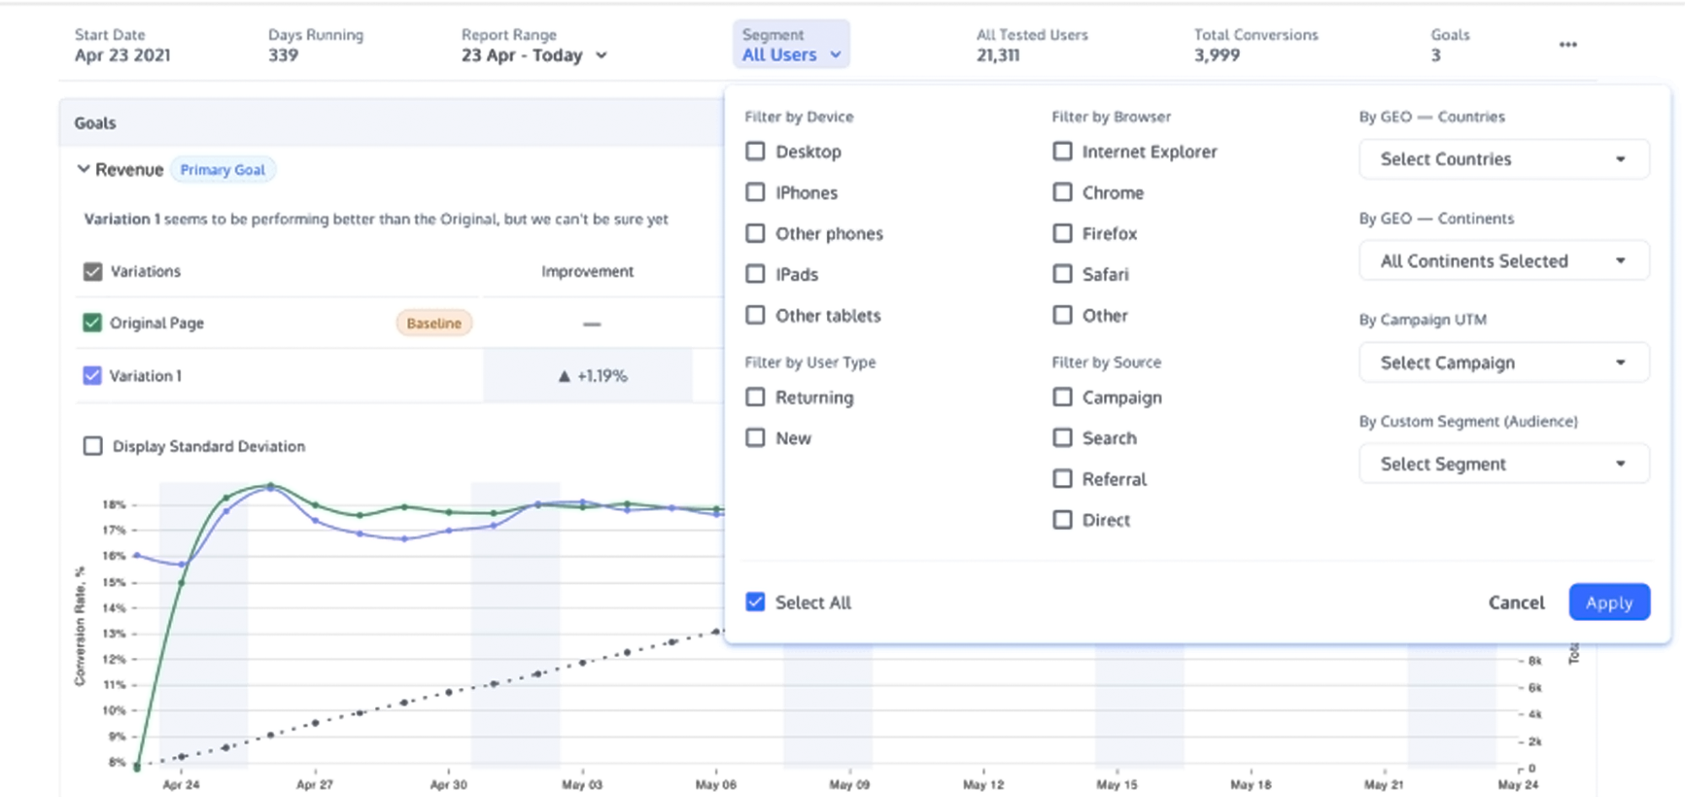Enable the Referral source filter
This screenshot has width=1685, height=797.
[x=1063, y=479]
